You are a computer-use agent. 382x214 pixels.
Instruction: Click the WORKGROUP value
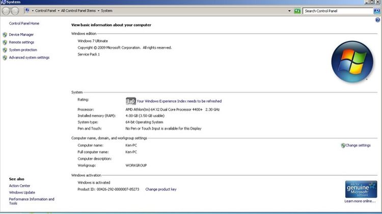(x=136, y=165)
